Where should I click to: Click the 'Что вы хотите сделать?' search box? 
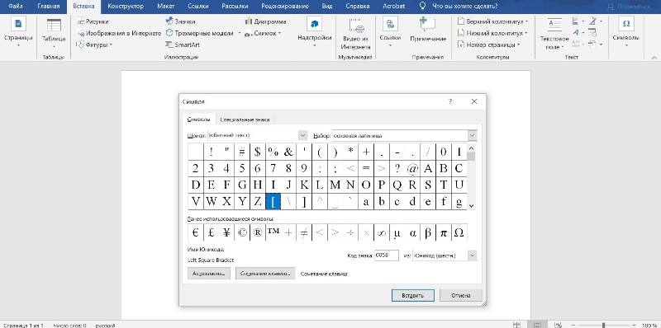(464, 7)
